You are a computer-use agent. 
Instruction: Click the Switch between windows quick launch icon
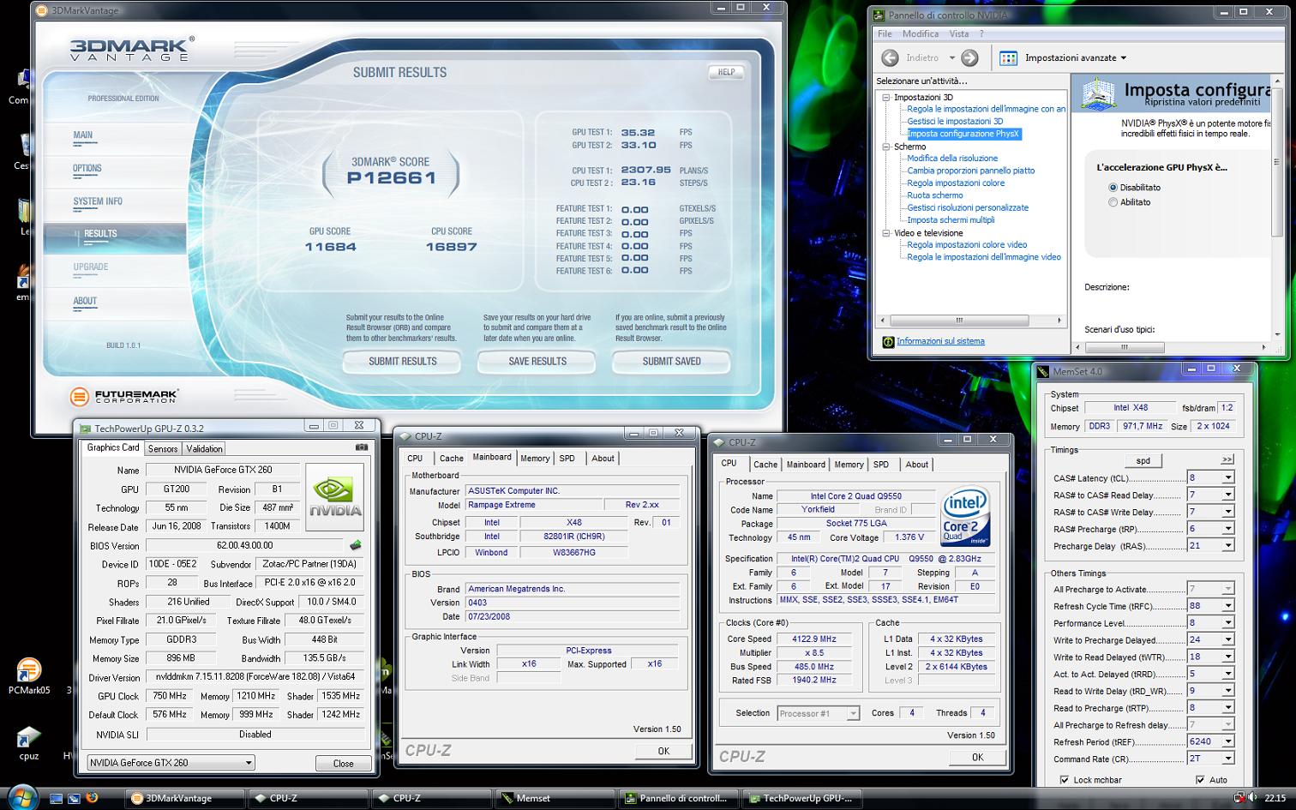pyautogui.click(x=74, y=798)
